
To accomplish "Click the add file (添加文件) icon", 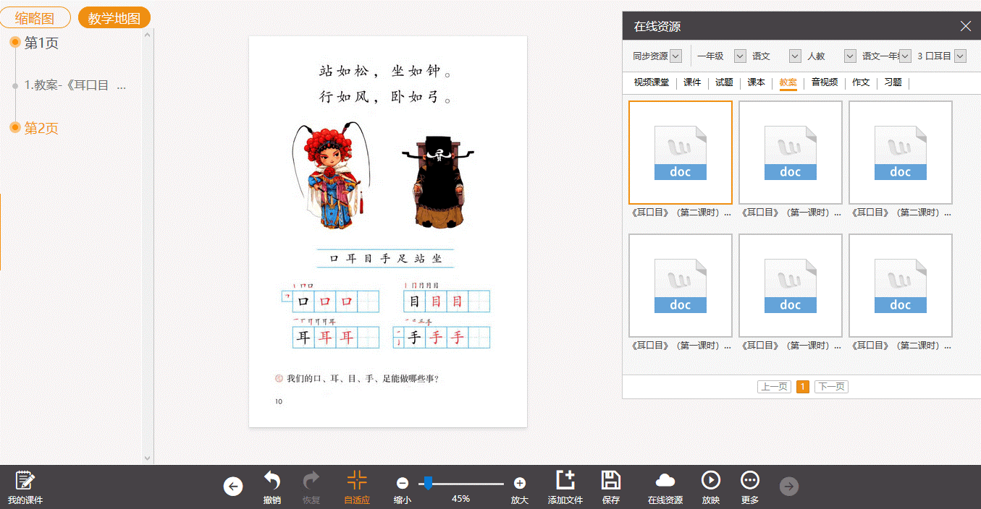I will pyautogui.click(x=565, y=482).
